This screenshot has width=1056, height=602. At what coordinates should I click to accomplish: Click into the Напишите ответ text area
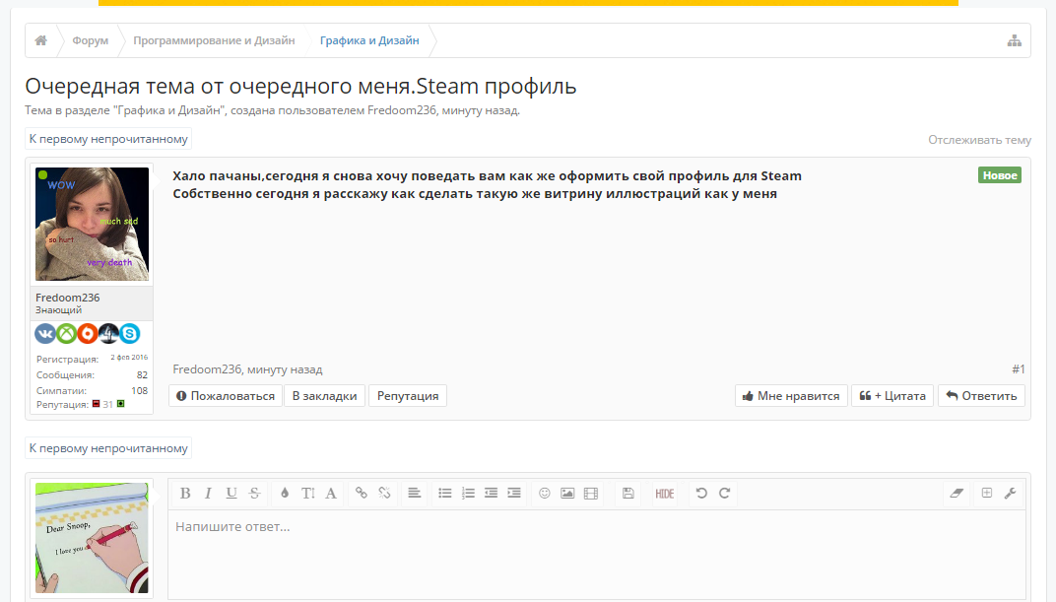597,555
